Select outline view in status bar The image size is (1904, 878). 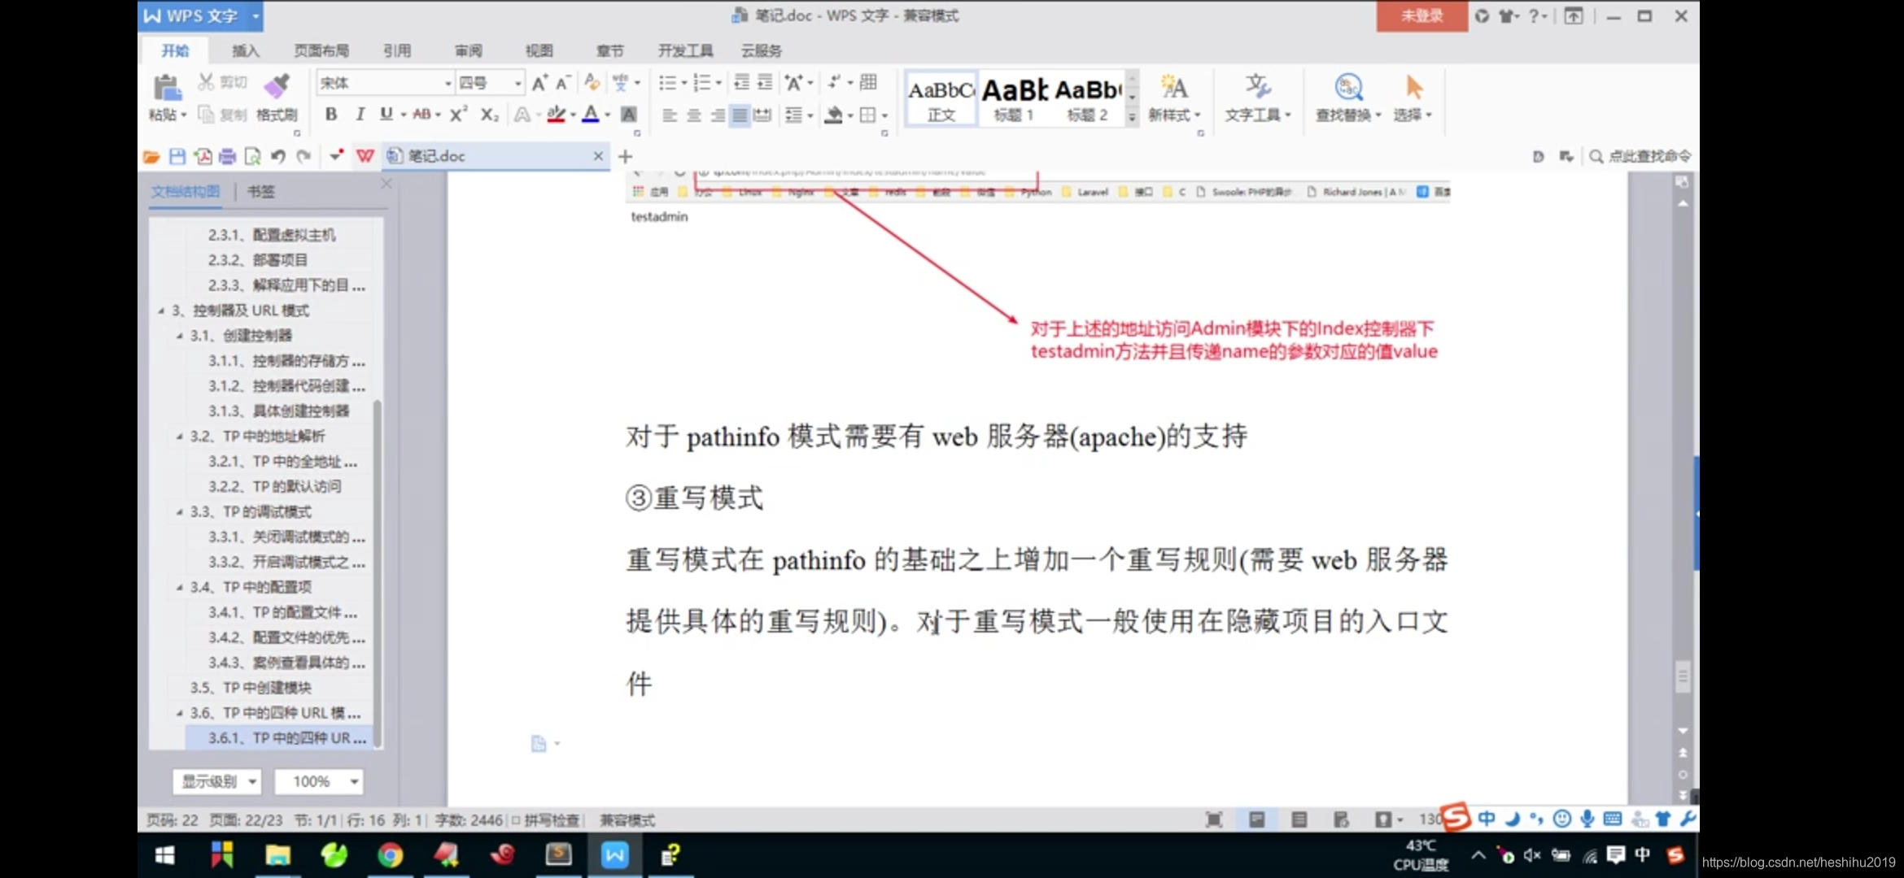coord(1299,820)
